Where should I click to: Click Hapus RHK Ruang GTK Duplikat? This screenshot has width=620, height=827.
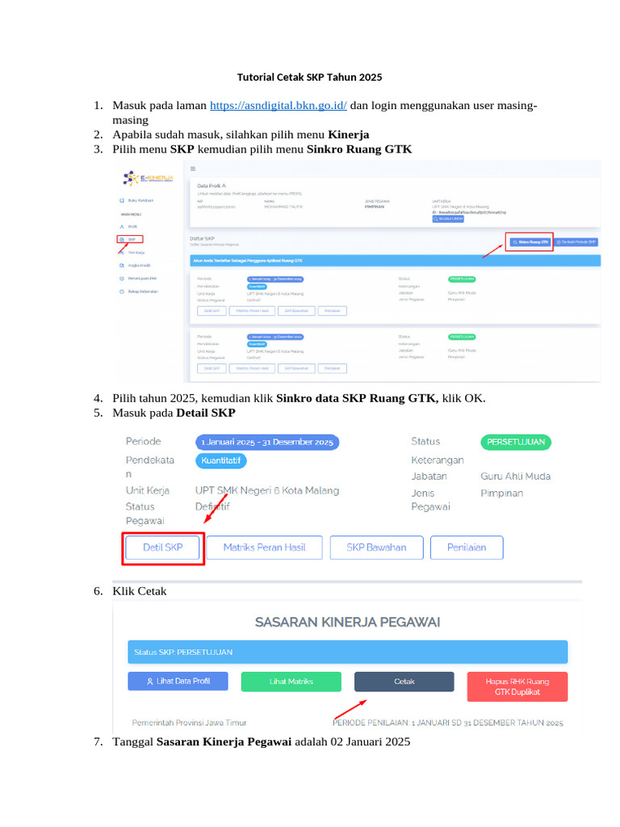tap(517, 686)
